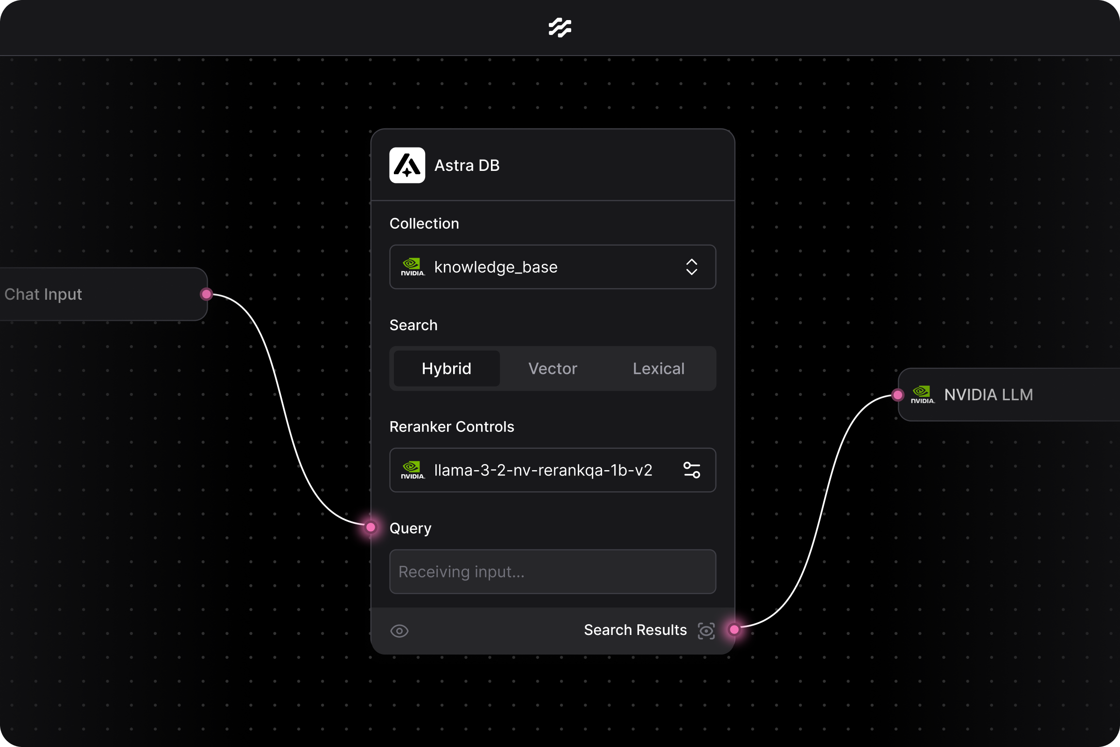Click the NVIDIA LLM node logo
This screenshot has width=1120, height=747.
(x=923, y=395)
